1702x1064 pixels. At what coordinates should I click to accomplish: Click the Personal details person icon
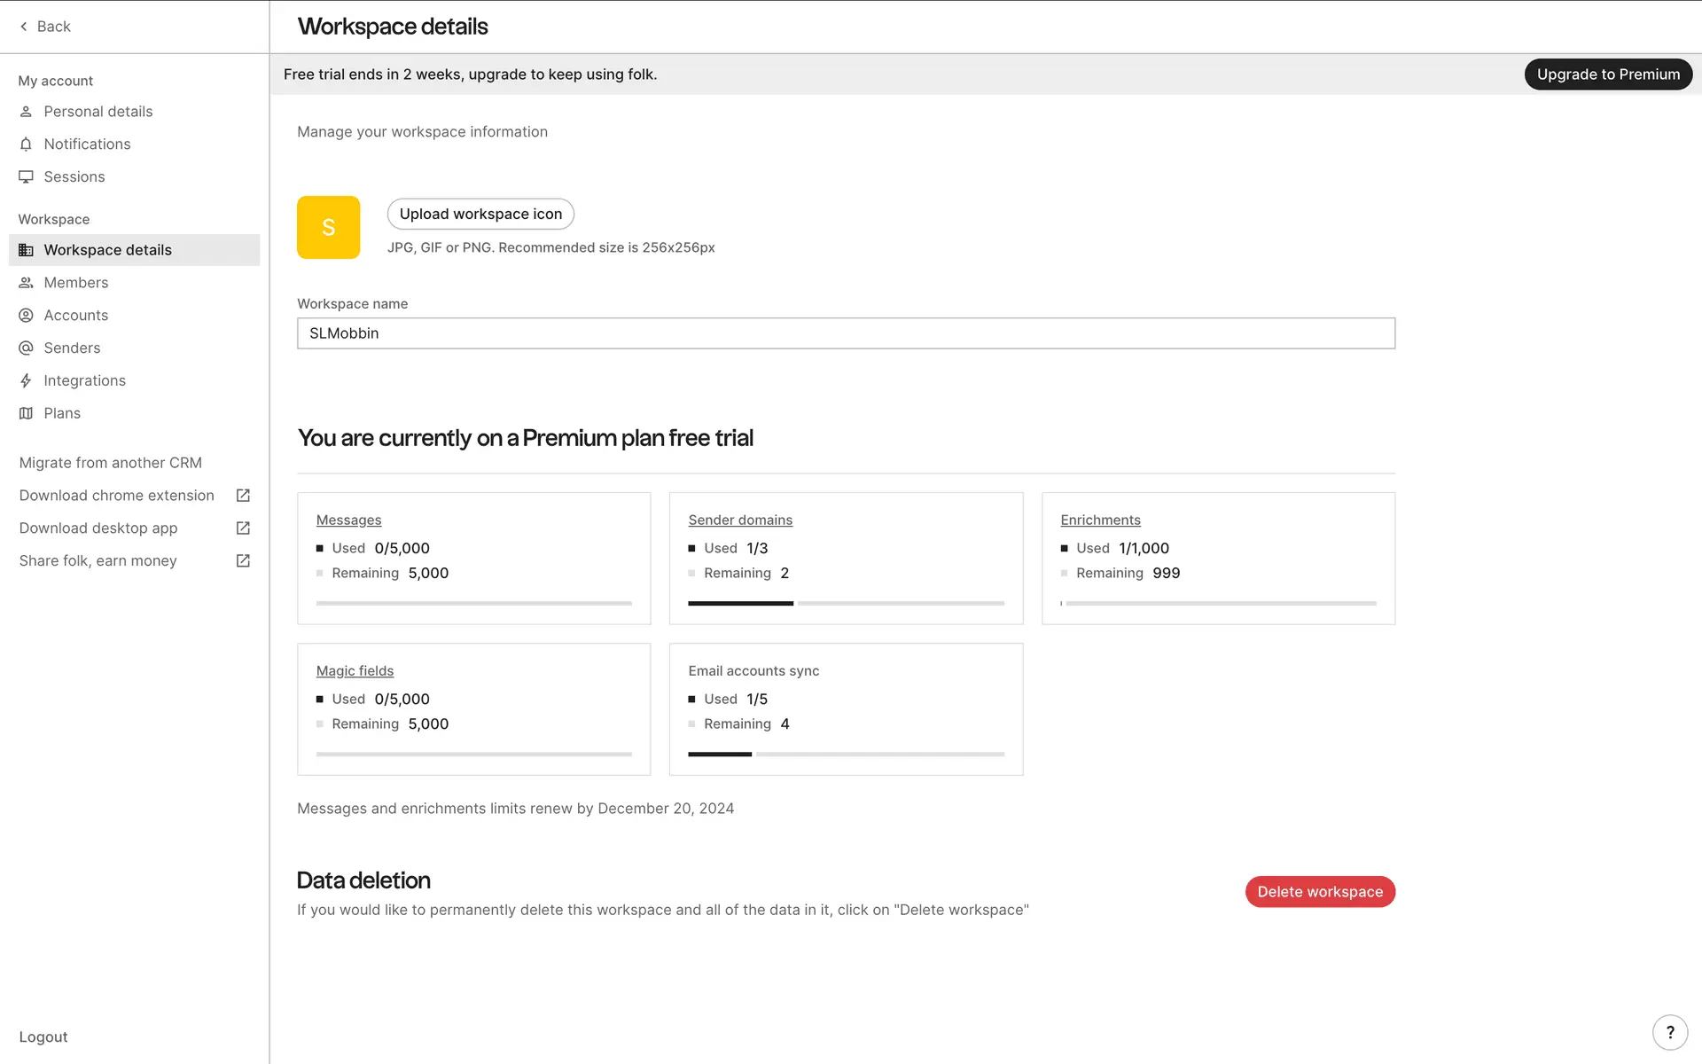pos(26,112)
